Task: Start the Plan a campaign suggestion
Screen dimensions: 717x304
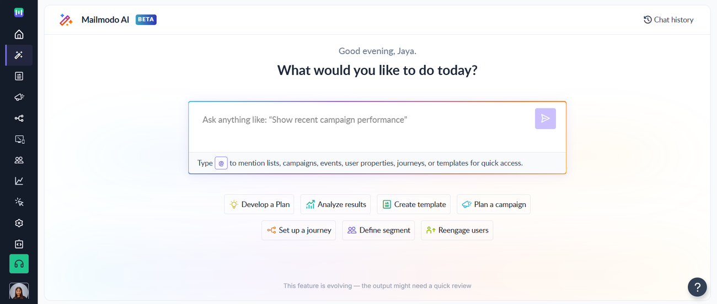Action: (x=494, y=204)
